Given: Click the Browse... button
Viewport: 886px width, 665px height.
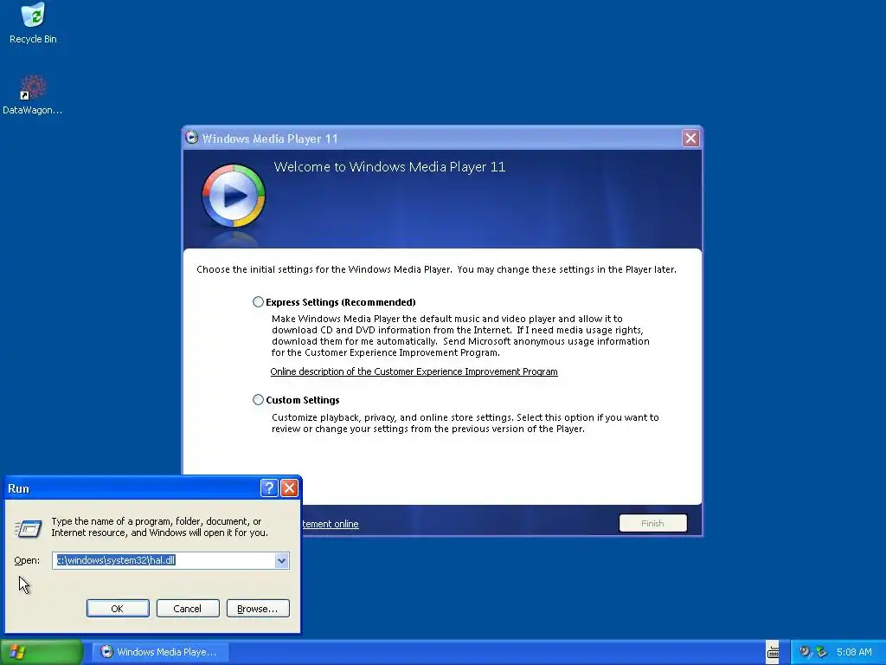Looking at the screenshot, I should point(258,609).
